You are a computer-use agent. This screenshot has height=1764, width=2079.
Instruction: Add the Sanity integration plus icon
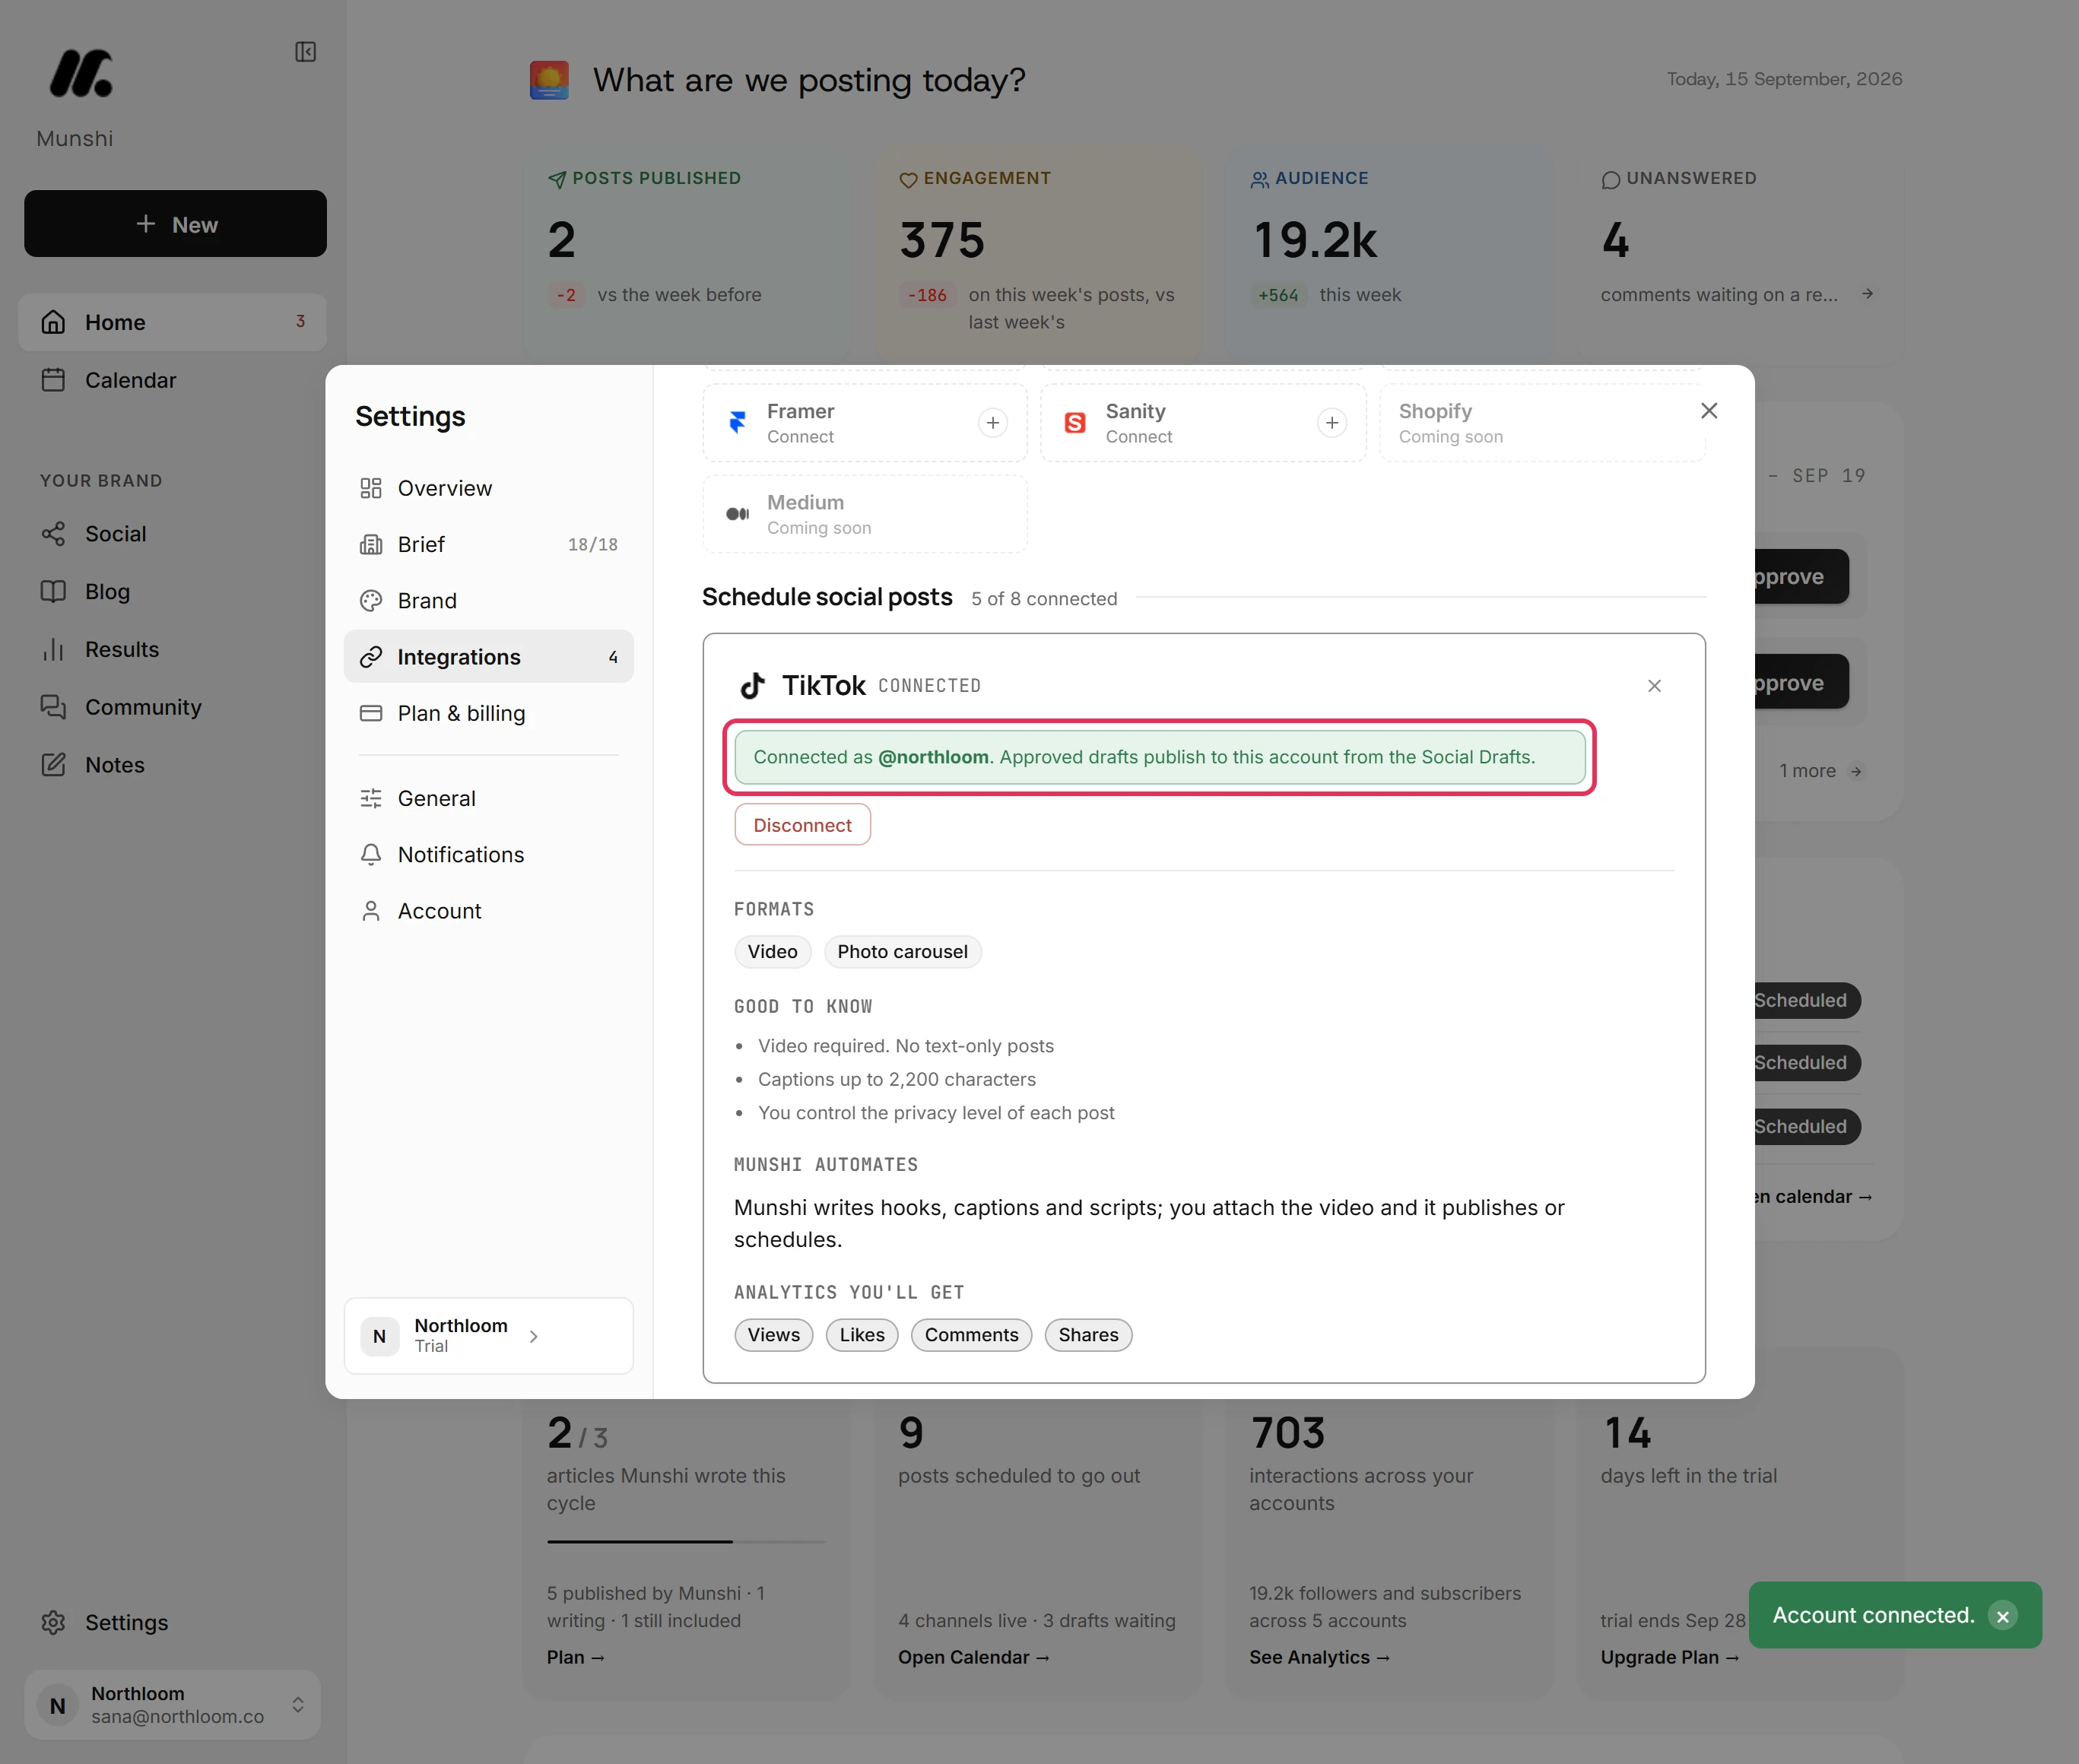click(x=1331, y=423)
